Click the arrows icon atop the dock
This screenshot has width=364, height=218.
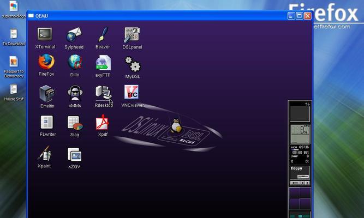click(307, 104)
